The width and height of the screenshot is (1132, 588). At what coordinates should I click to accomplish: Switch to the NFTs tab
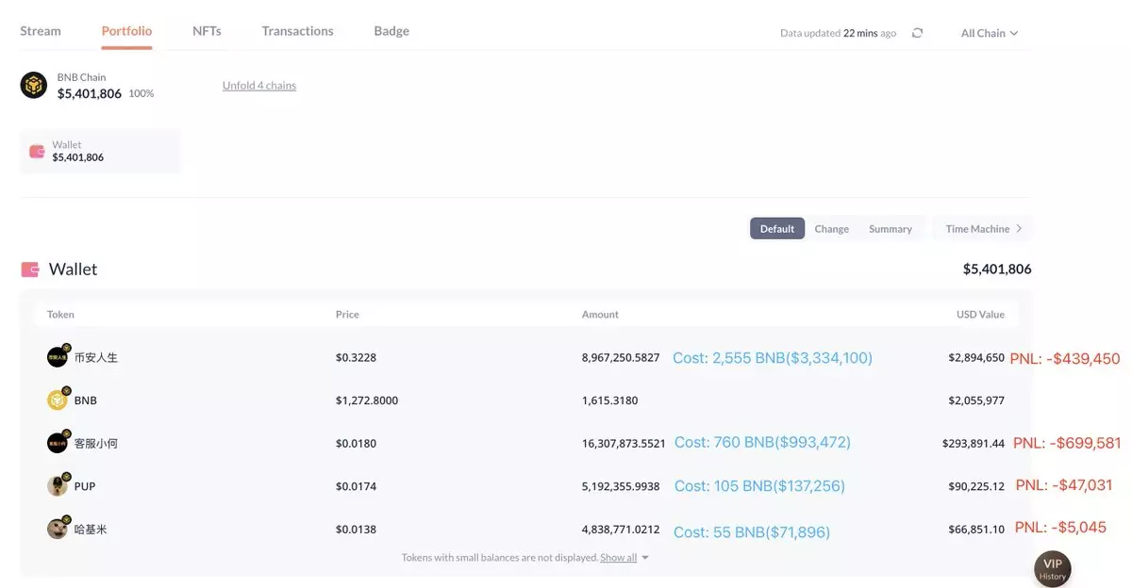coord(207,31)
